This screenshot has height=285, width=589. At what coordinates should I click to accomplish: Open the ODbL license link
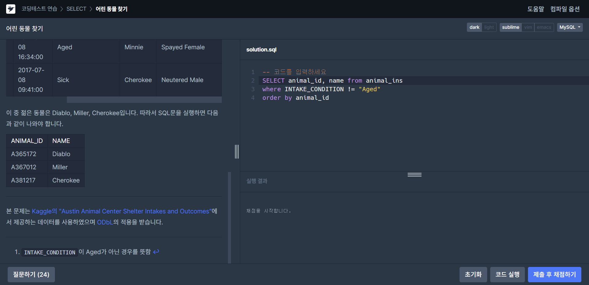(x=105, y=222)
